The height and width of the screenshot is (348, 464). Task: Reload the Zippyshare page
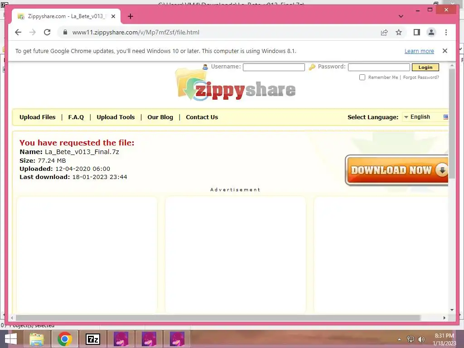(47, 32)
